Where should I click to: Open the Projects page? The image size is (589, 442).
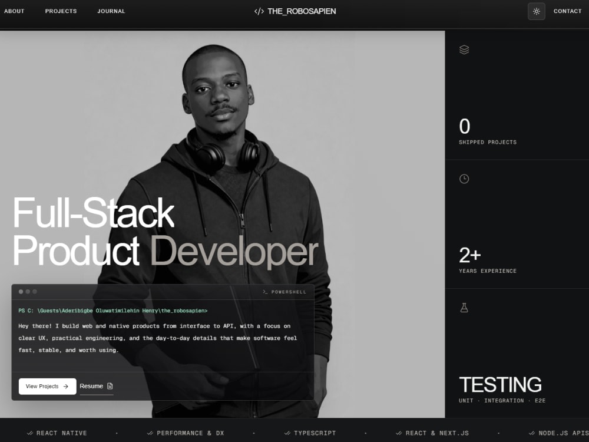[61, 11]
